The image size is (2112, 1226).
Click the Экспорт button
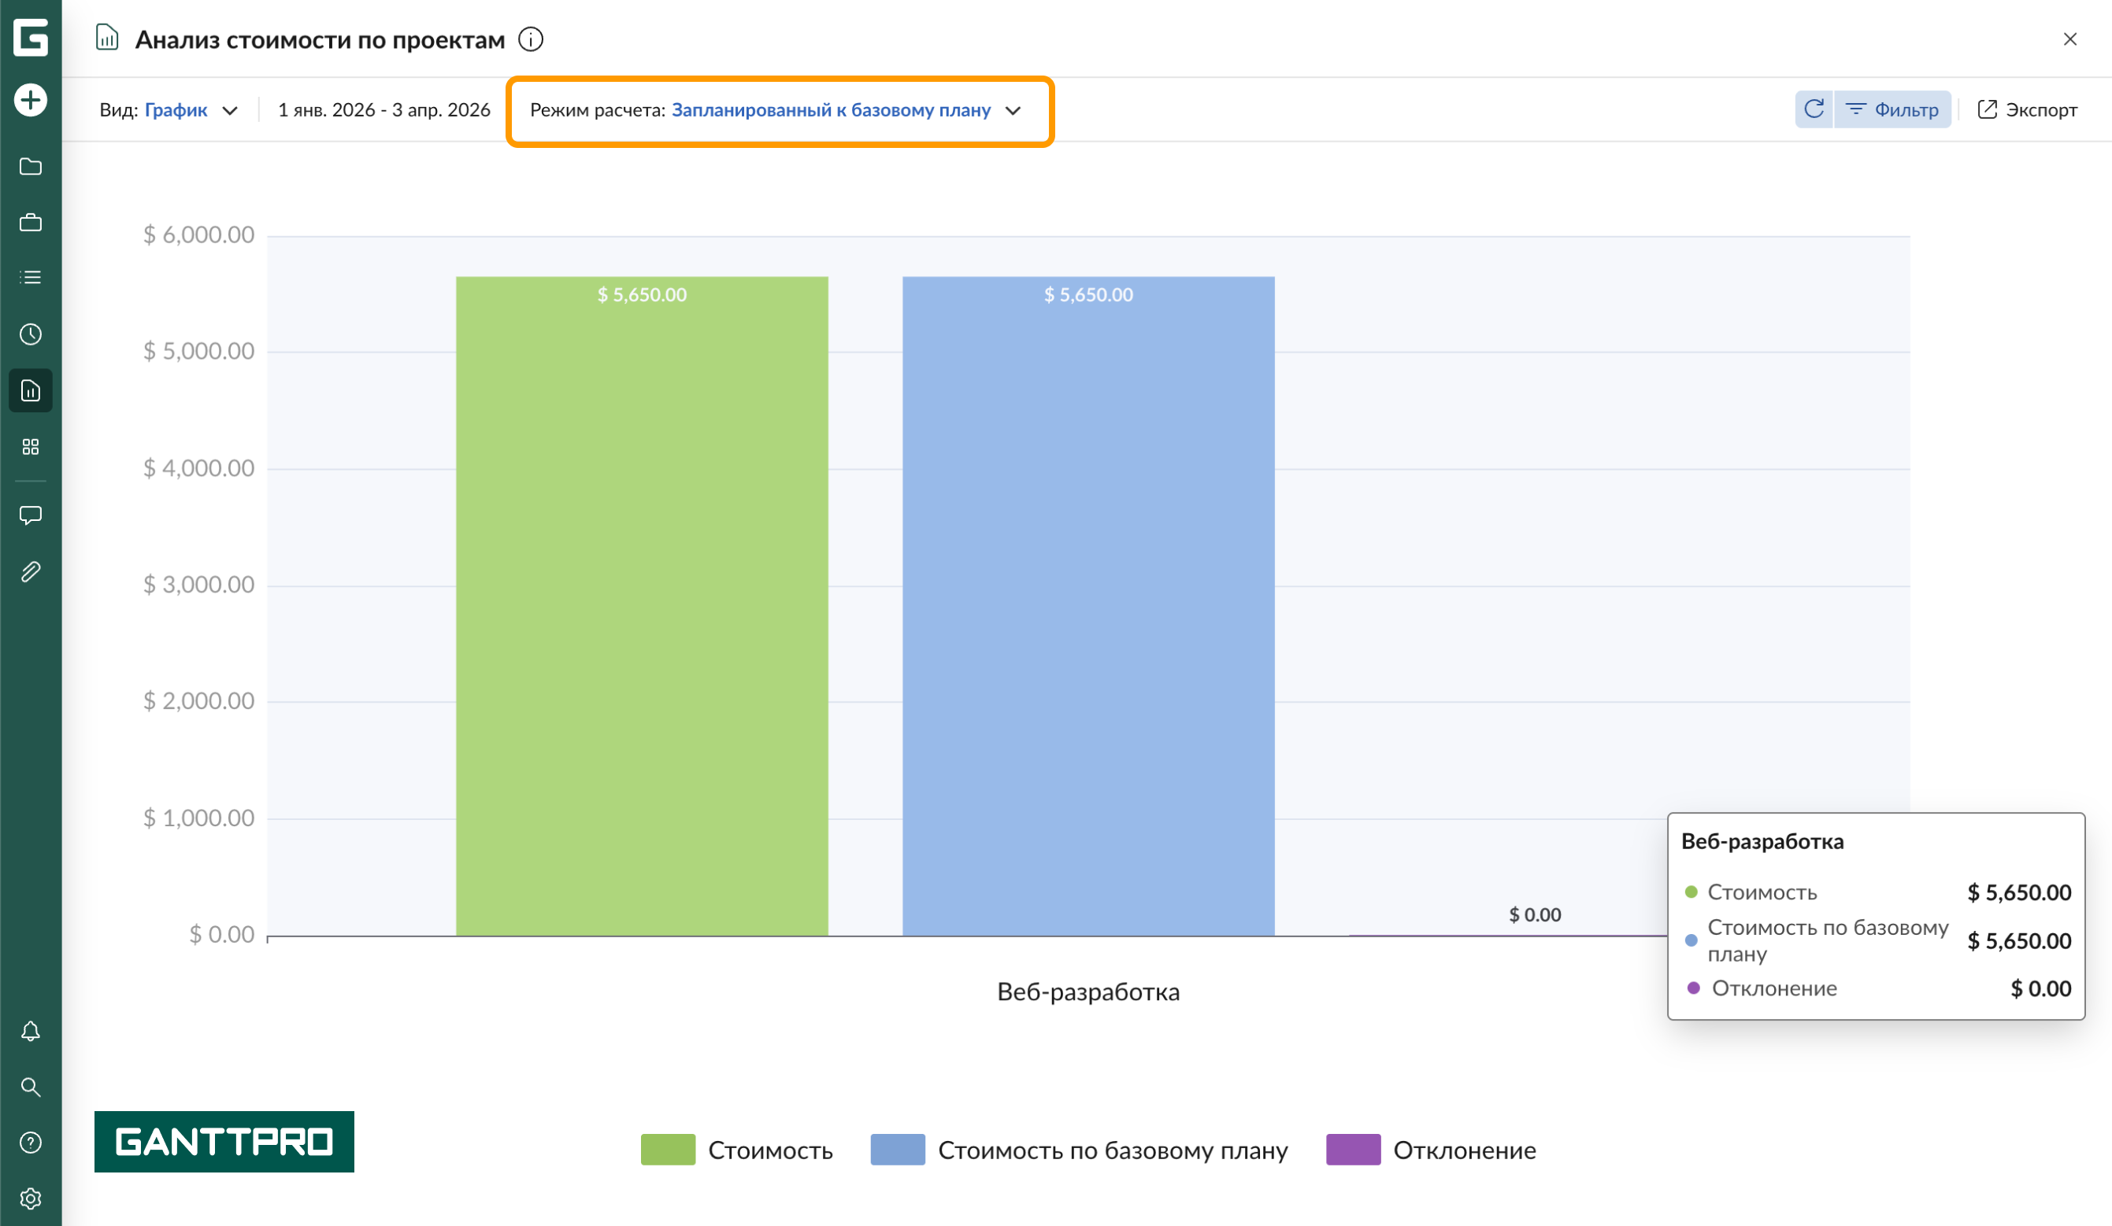(2026, 109)
